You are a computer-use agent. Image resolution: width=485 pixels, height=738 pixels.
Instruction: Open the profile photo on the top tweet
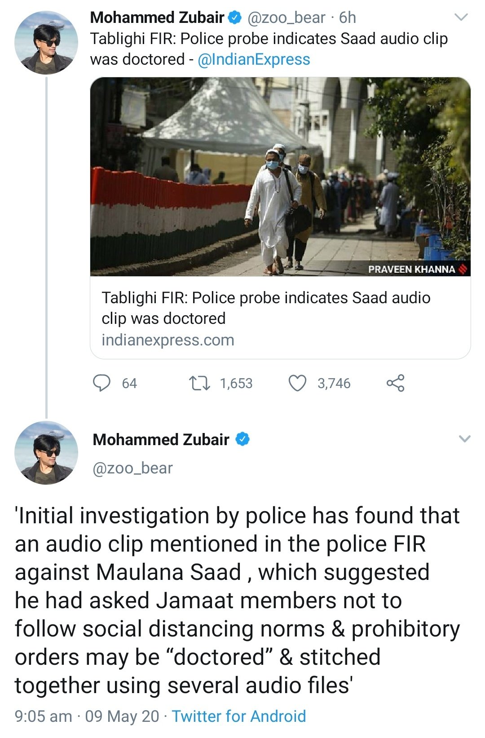pos(46,43)
